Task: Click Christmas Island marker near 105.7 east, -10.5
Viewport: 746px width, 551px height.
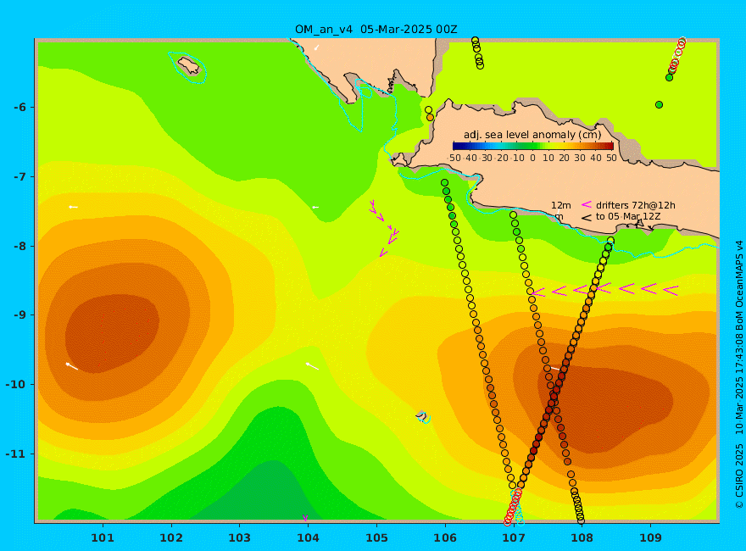Action: (422, 416)
